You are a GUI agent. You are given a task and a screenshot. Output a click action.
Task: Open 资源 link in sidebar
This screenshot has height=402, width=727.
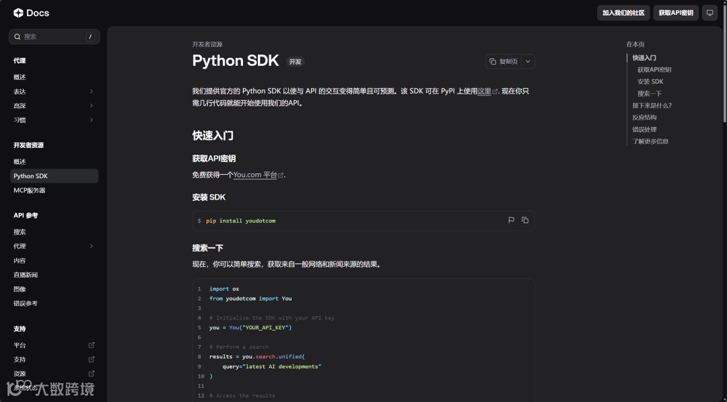point(20,374)
